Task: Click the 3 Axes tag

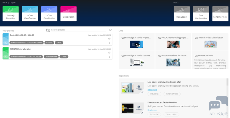Action: pos(64,57)
